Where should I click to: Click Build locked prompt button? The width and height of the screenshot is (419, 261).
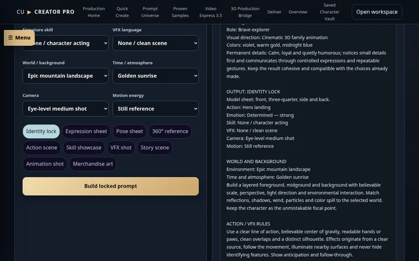point(110,186)
